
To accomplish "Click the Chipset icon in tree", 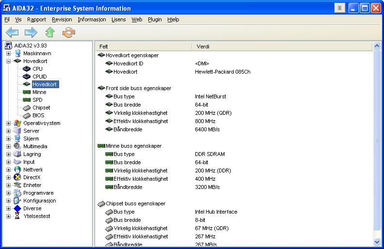I will (x=27, y=108).
